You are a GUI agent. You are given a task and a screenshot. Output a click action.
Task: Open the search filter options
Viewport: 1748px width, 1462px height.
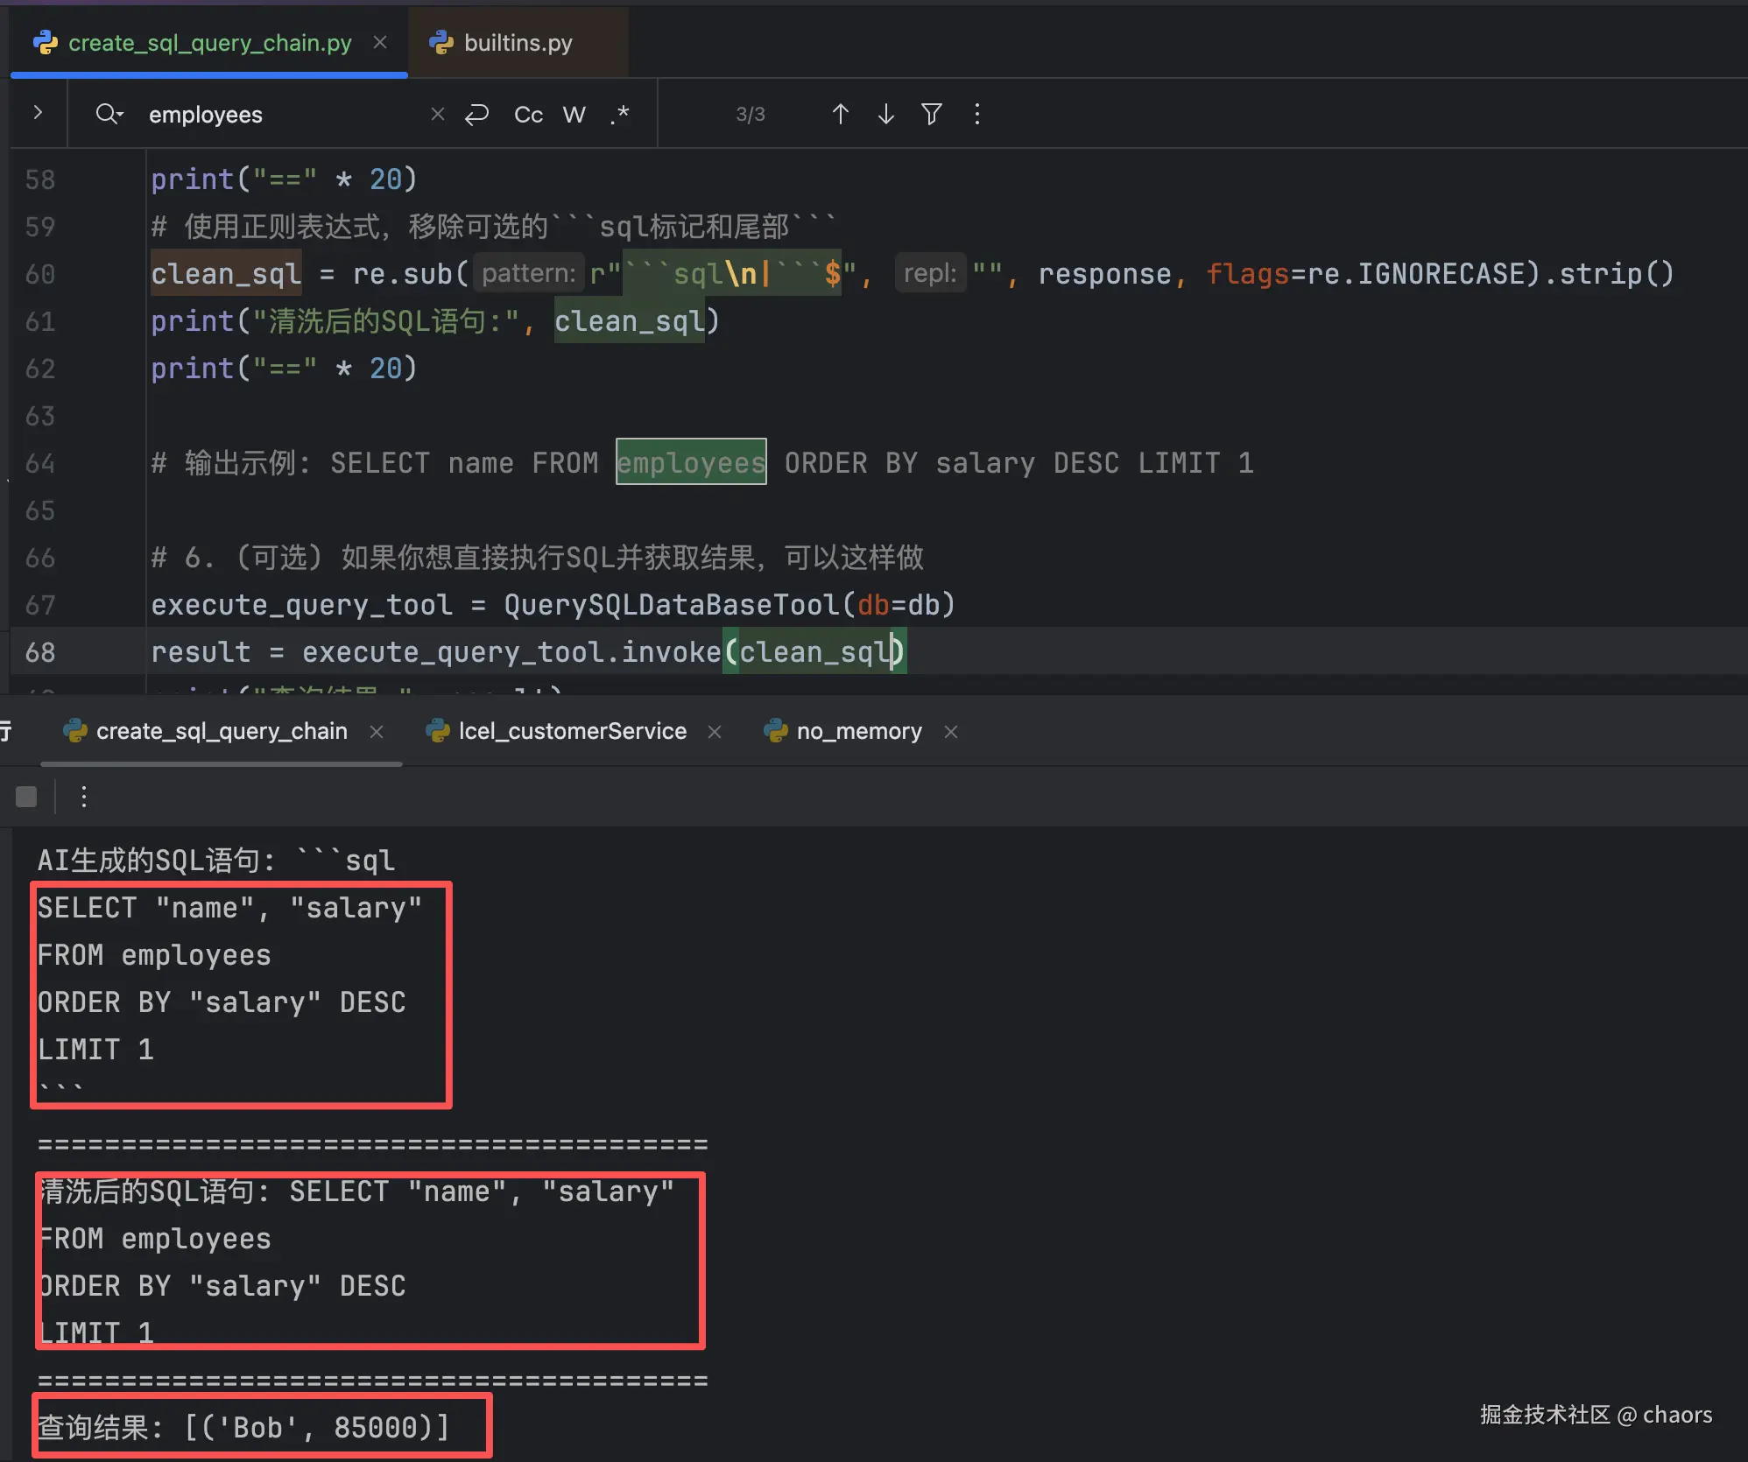tap(932, 114)
